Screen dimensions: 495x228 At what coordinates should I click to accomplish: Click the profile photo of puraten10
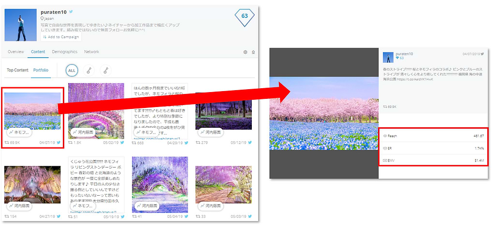pos(20,25)
